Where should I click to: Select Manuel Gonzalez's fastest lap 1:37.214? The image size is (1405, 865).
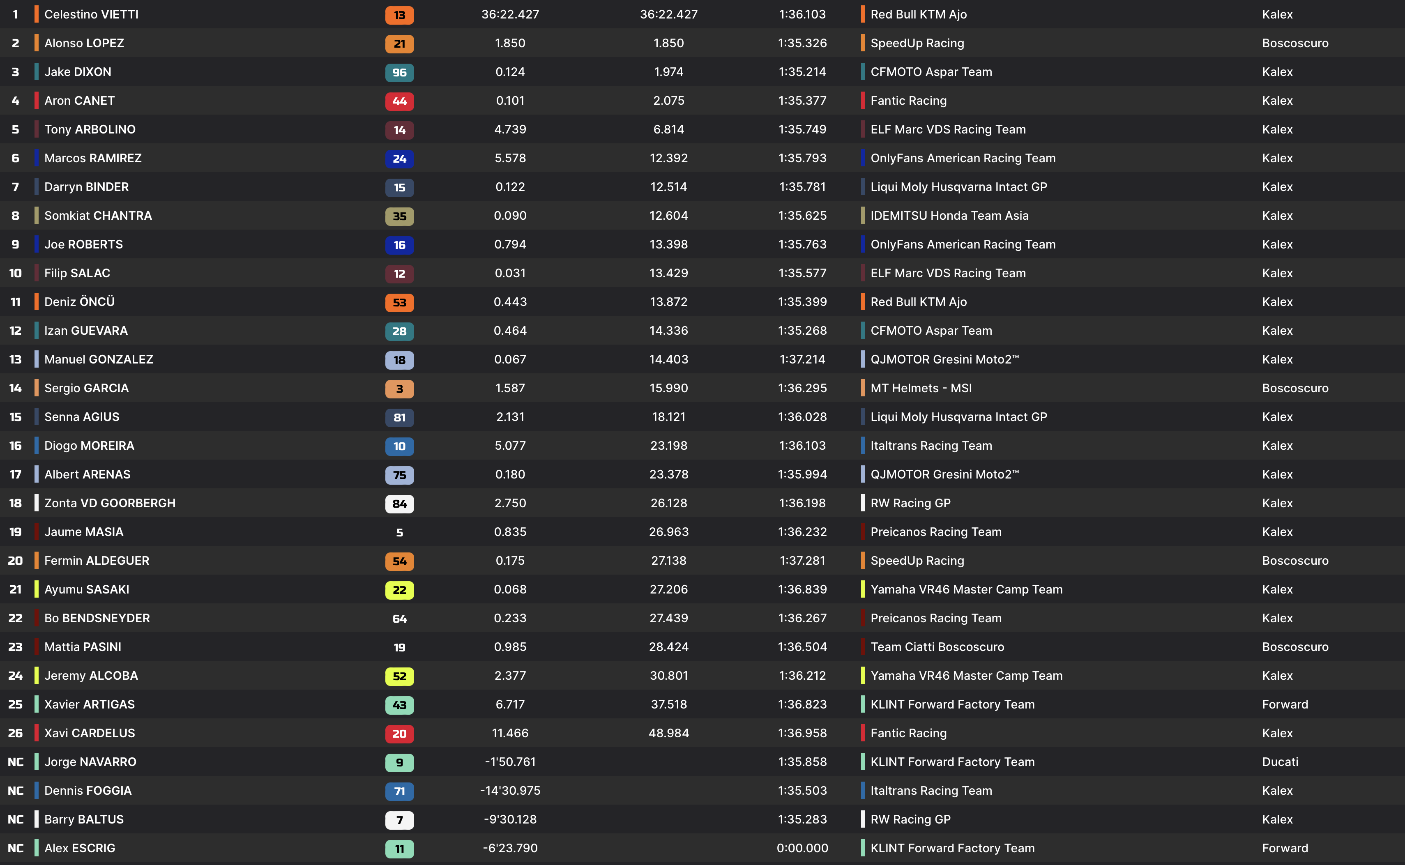tap(802, 359)
